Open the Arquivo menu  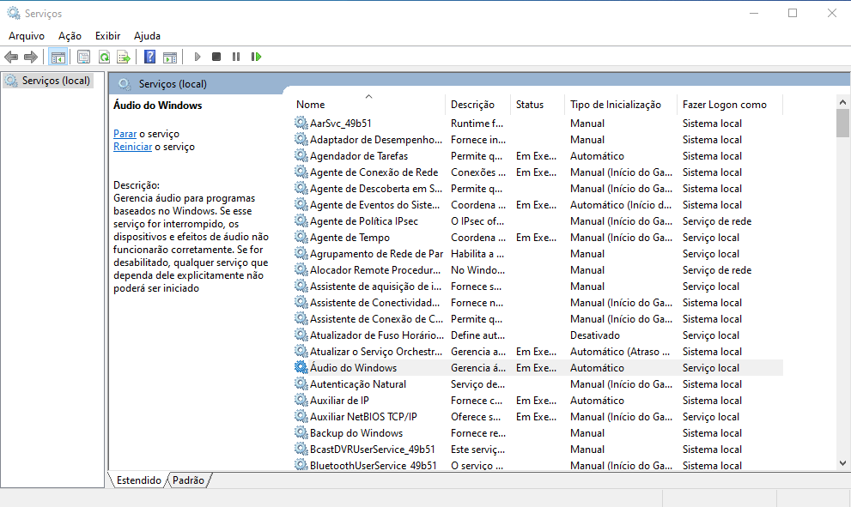point(27,36)
